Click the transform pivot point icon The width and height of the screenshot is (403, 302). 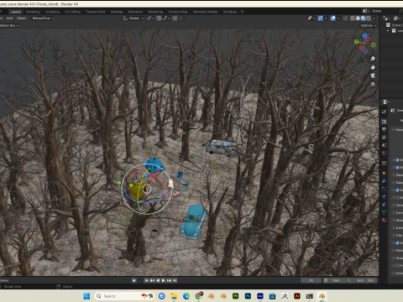[149, 18]
